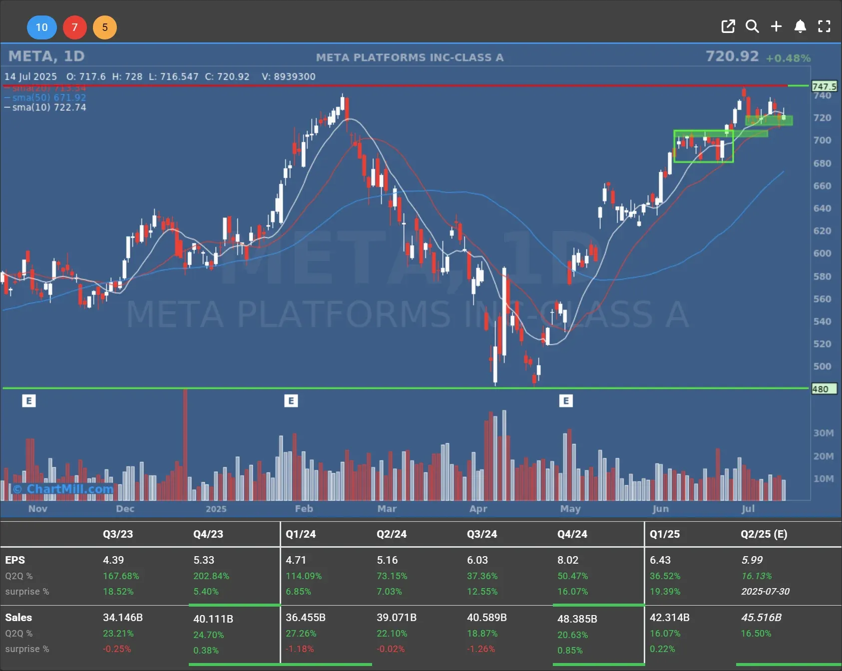This screenshot has height=671, width=842.
Task: Click the Sales row label
Action: (18, 618)
